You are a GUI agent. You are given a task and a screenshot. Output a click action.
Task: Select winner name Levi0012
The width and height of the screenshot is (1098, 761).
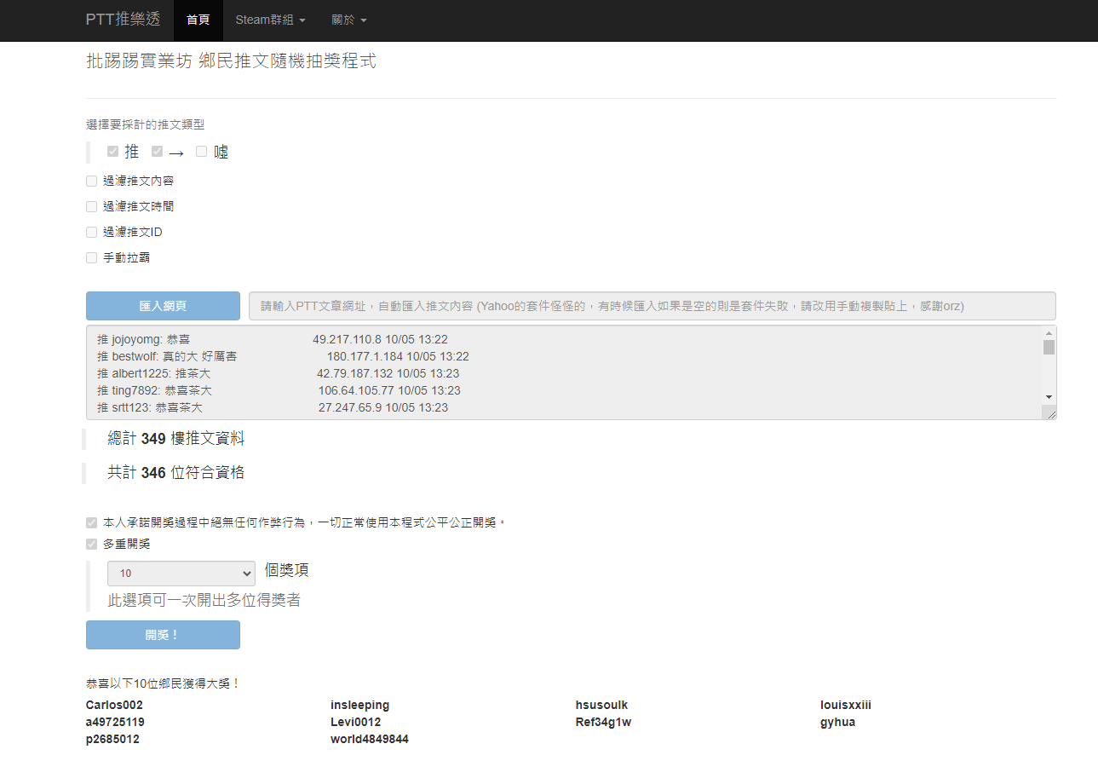click(355, 723)
